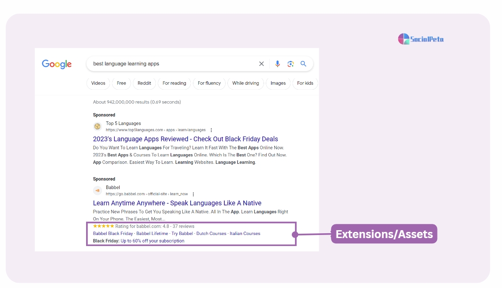
Task: Select the Free filter chip
Action: pyautogui.click(x=121, y=83)
